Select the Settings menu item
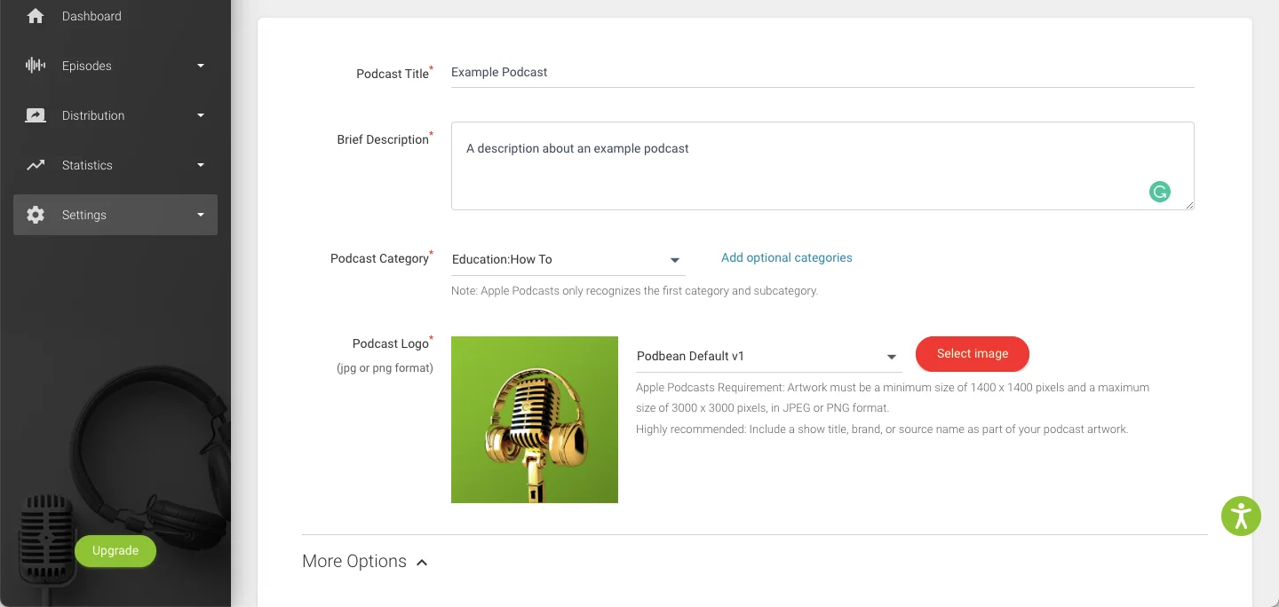This screenshot has width=1279, height=607. [x=83, y=214]
